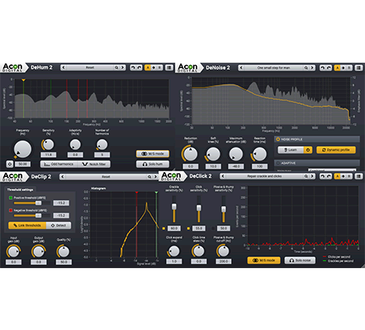Click the Output gain knob in DeClip 2
Screen dimensions: 365x330
point(39,251)
